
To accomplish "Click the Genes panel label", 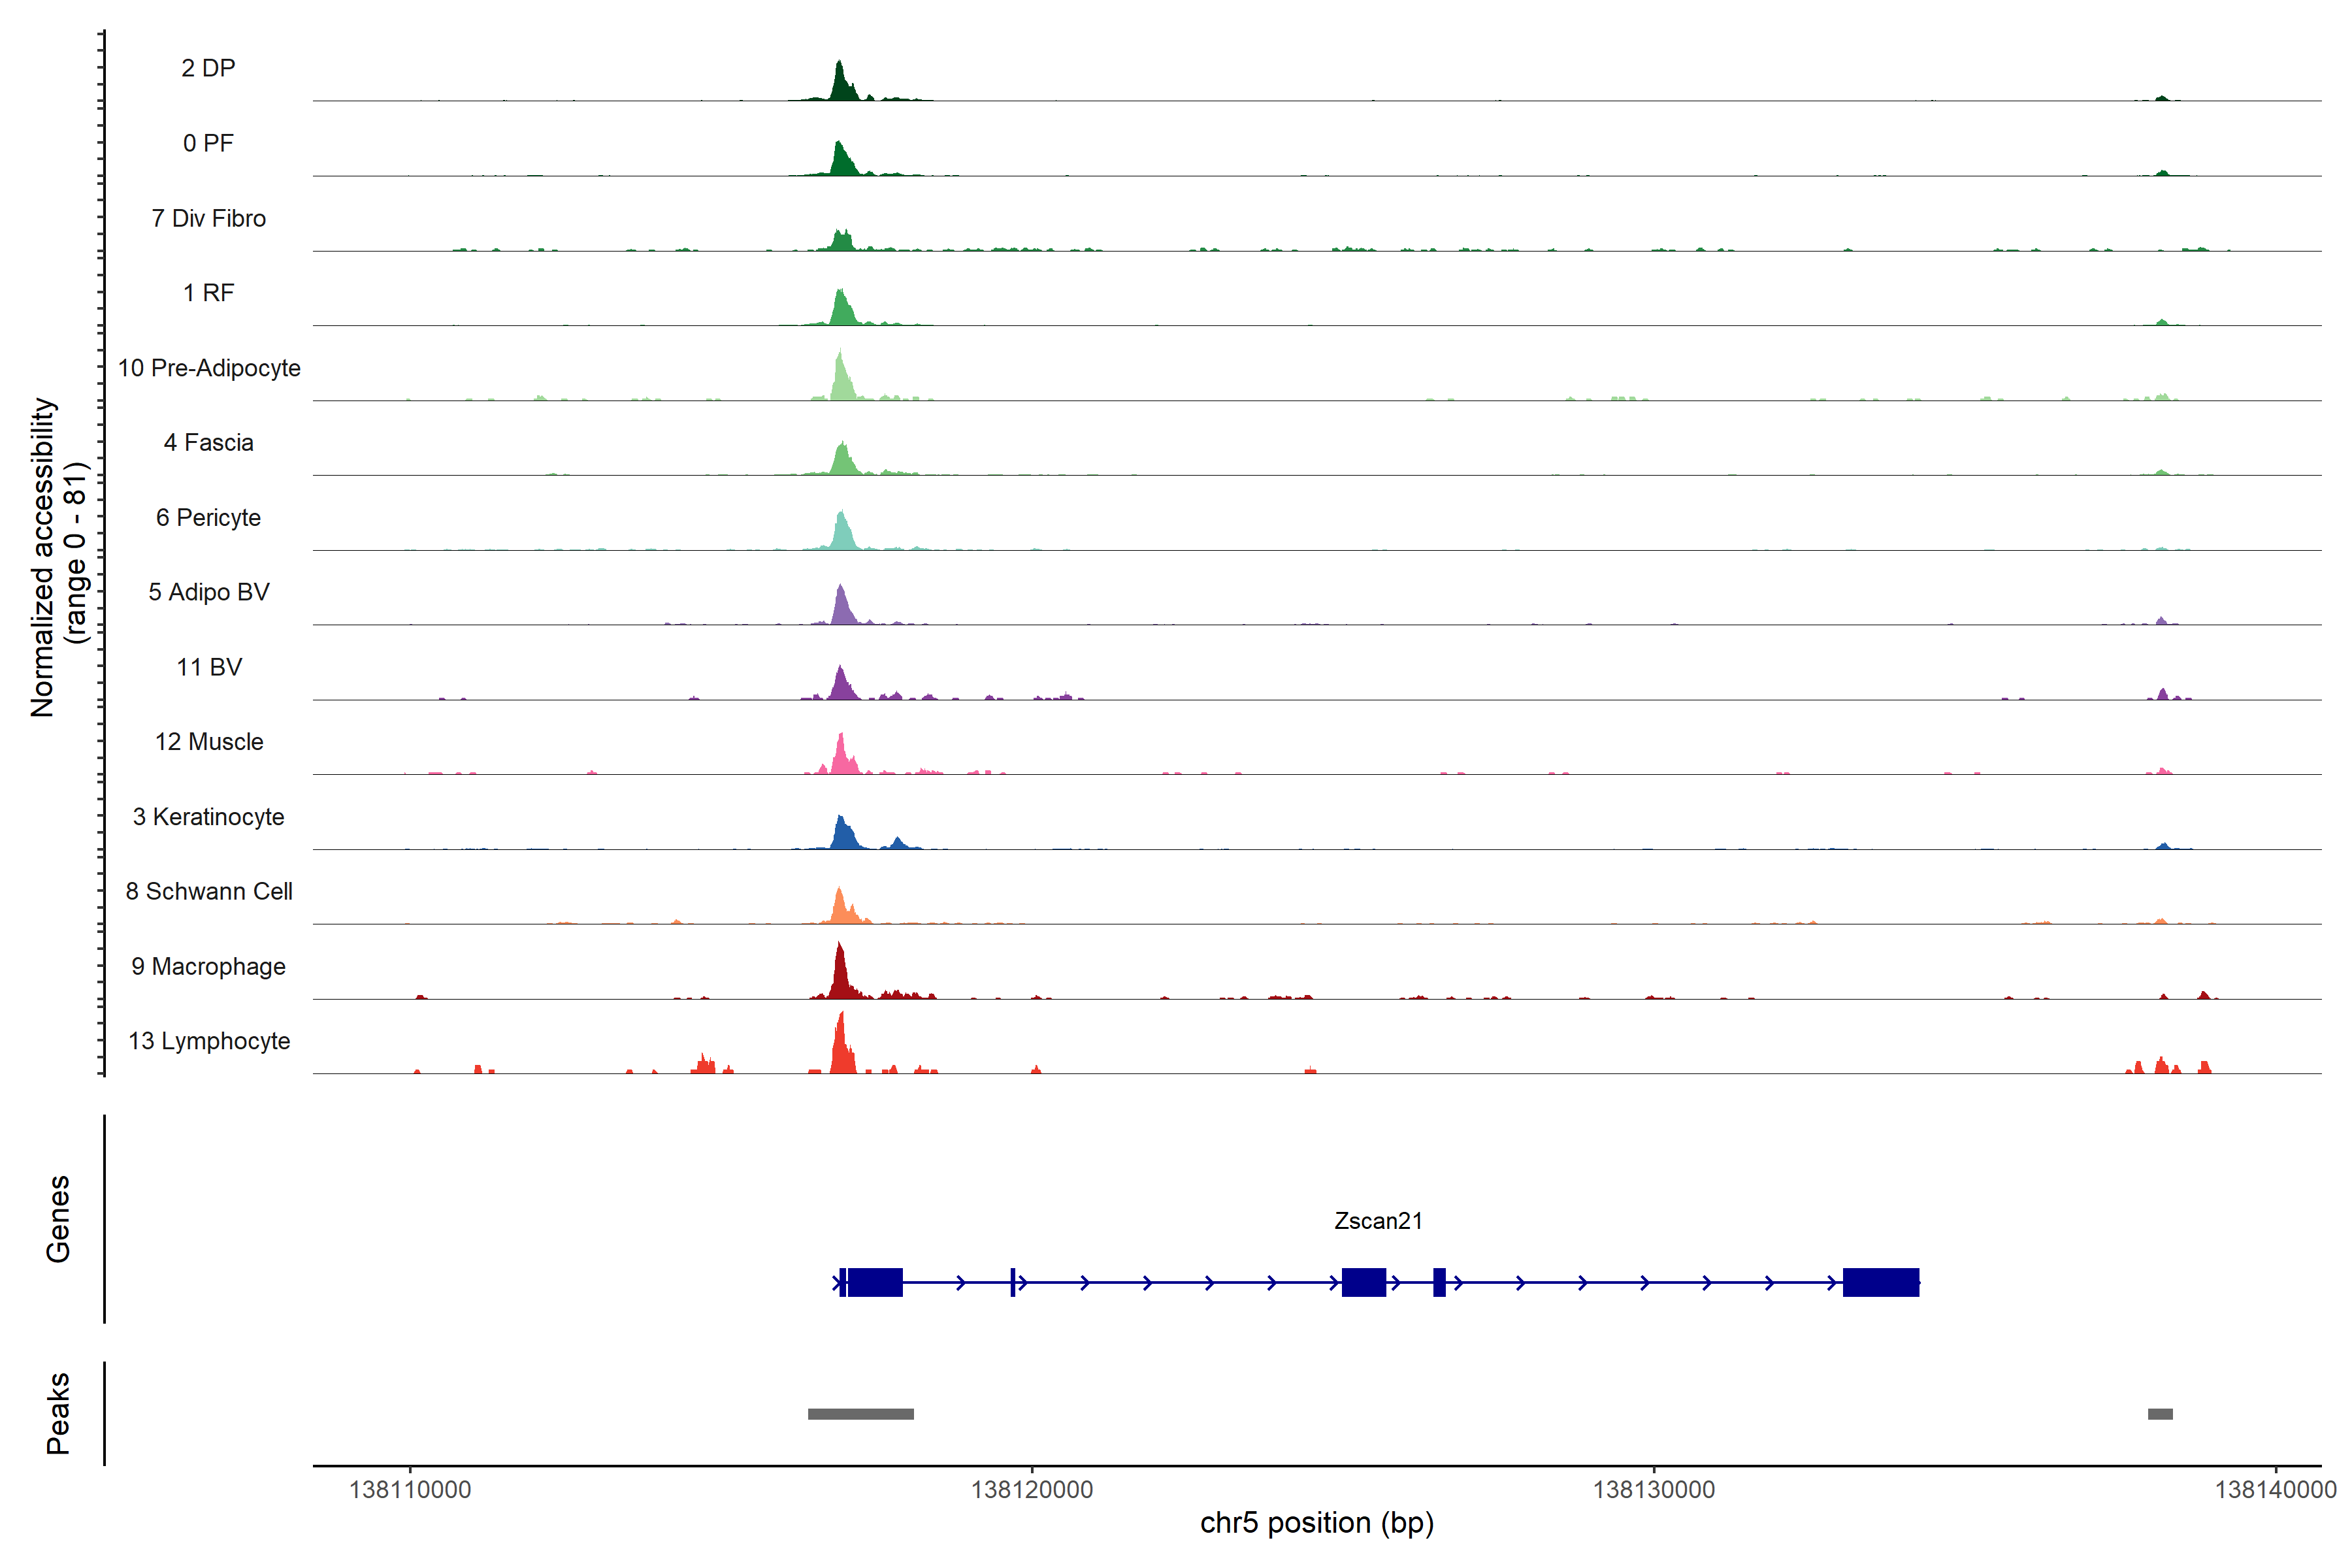I will point(58,1219).
